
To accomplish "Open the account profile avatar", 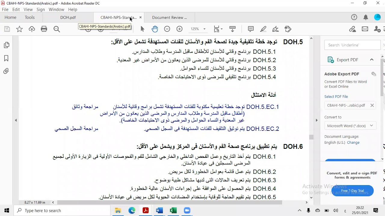I will click(x=377, y=17).
